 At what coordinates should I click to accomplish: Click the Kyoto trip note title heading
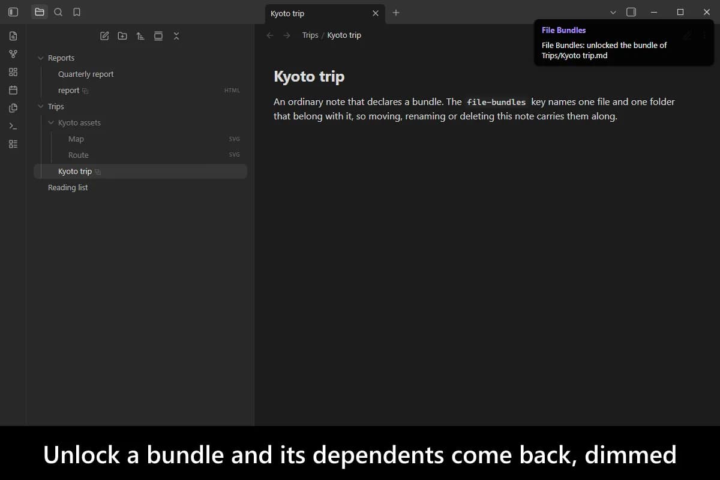click(309, 77)
